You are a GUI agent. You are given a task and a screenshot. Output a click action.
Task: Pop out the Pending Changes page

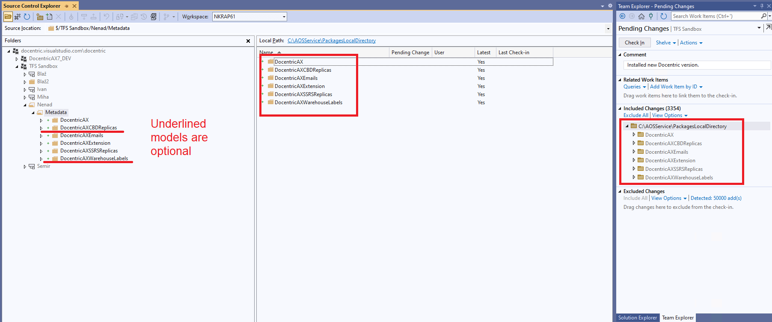[x=769, y=28]
